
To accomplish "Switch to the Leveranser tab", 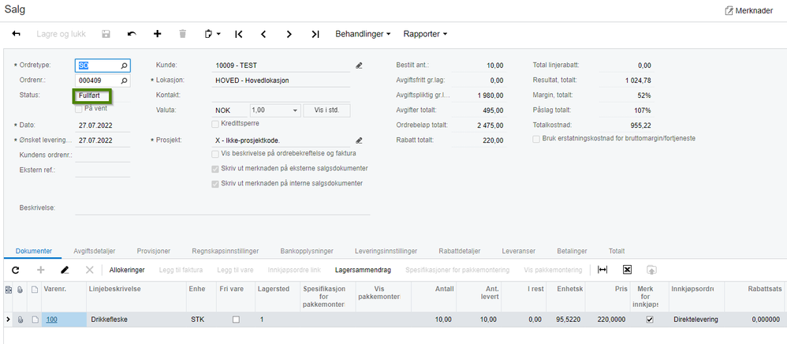I will (518, 251).
